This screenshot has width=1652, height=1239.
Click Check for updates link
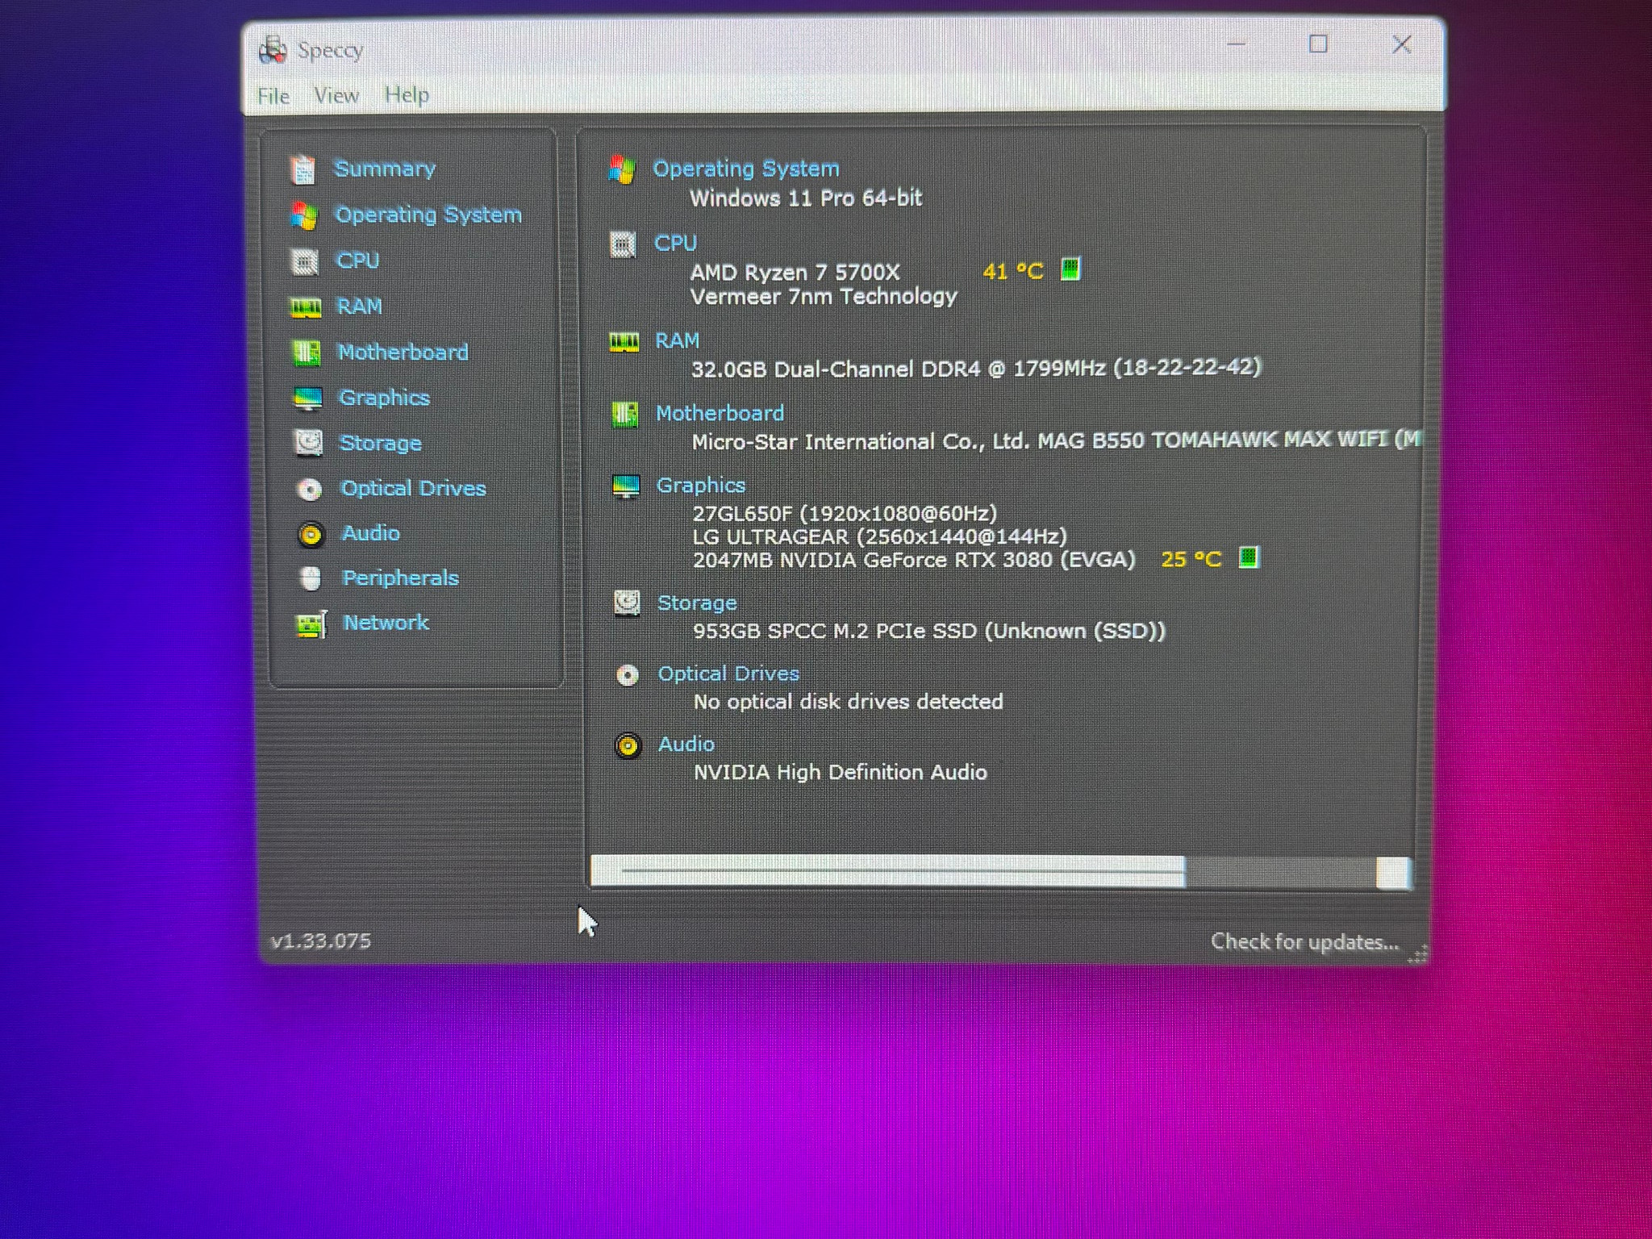pos(1305,941)
